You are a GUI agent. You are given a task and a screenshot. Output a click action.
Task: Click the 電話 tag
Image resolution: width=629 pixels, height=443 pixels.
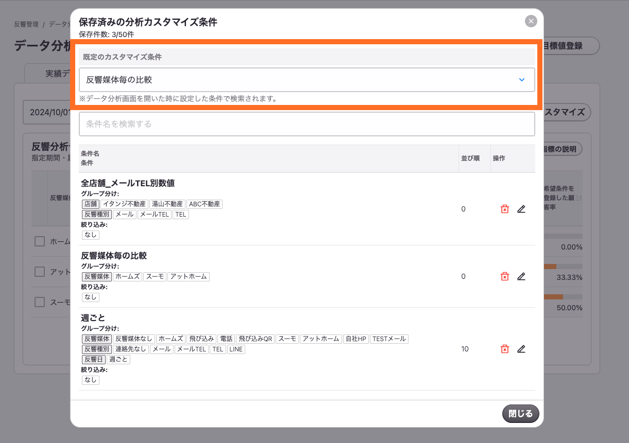tap(226, 339)
